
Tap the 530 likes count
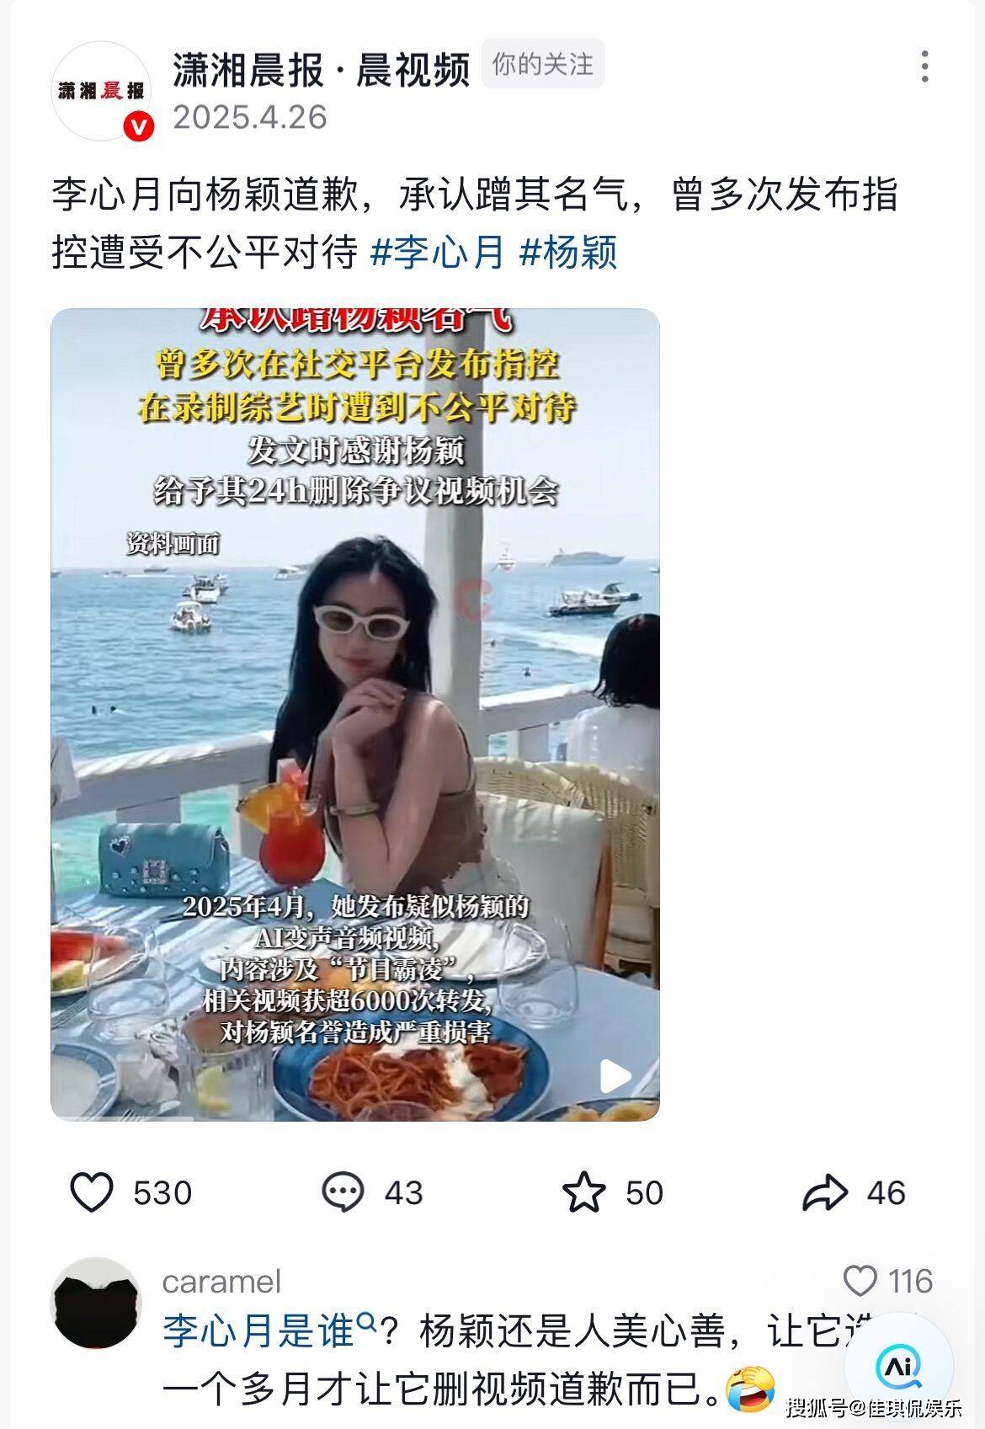[162, 1193]
